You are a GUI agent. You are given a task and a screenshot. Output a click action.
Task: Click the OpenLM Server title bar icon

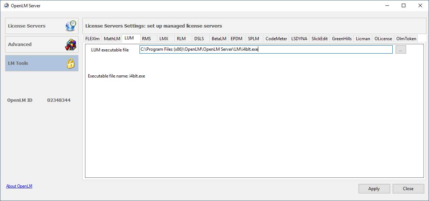(x=6, y=5)
